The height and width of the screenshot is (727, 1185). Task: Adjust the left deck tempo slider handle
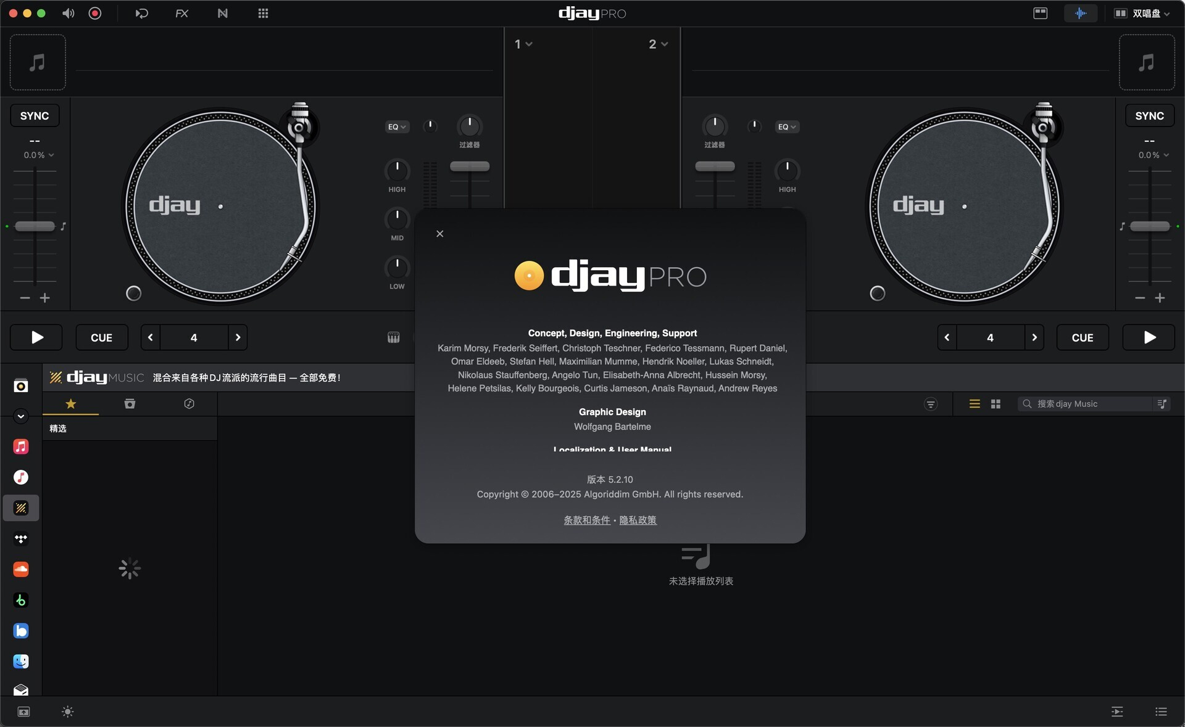point(35,226)
